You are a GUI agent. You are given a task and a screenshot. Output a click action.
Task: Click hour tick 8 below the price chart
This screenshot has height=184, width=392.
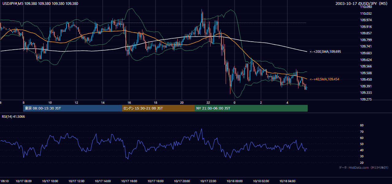click(24, 102)
